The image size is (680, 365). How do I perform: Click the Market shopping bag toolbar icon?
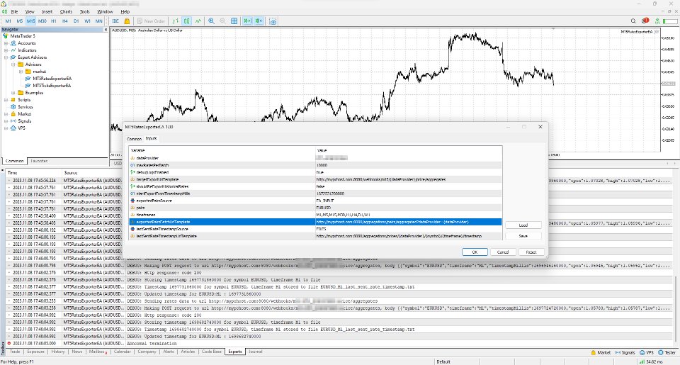(x=127, y=21)
